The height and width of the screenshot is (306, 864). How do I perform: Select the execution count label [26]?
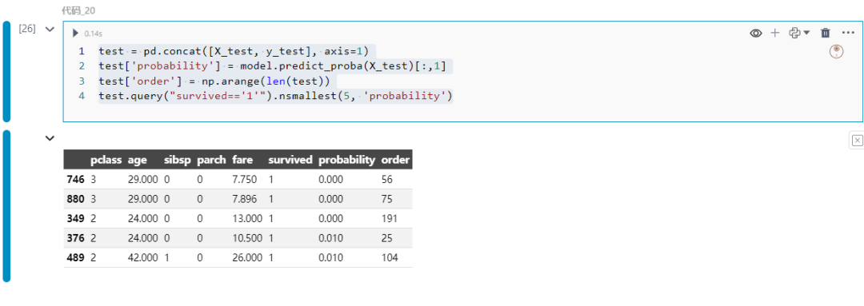(27, 30)
